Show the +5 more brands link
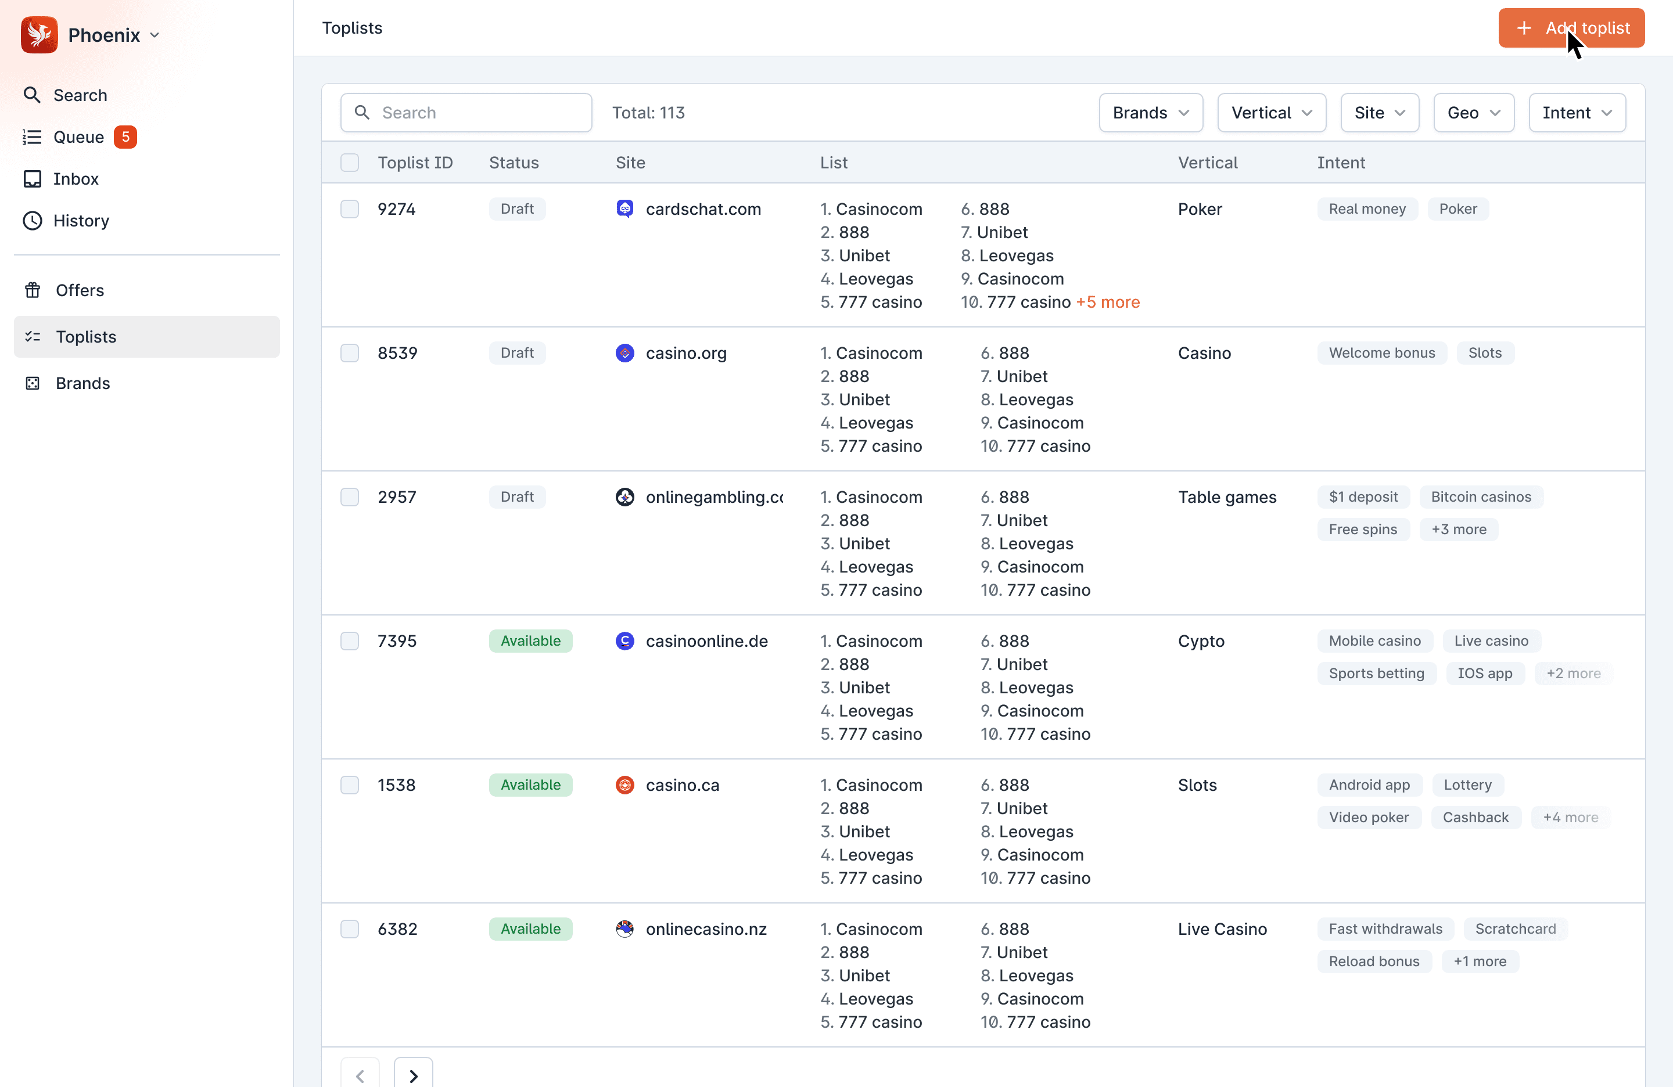Viewport: 1673px width, 1087px height. pyautogui.click(x=1107, y=302)
